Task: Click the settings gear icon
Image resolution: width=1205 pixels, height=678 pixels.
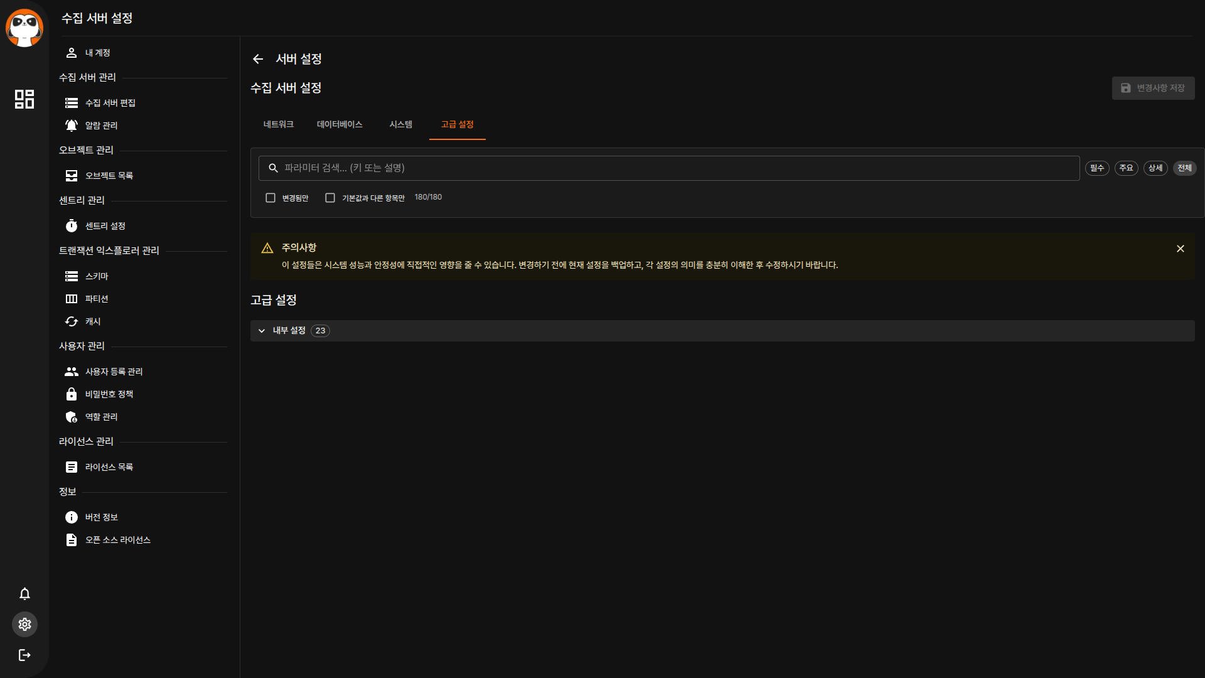Action: (24, 625)
